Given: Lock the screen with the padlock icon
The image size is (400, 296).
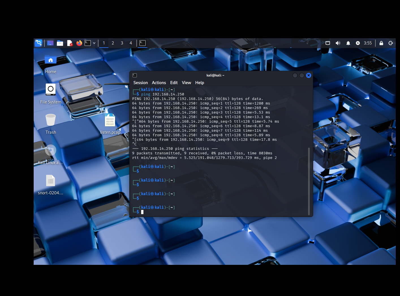Looking at the screenshot, I should pos(381,43).
